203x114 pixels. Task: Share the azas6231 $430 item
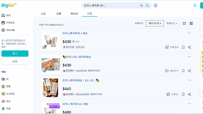189,71
